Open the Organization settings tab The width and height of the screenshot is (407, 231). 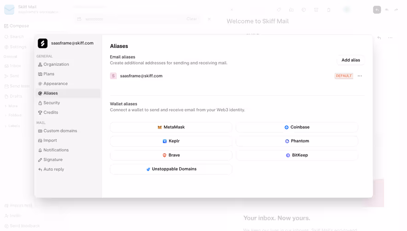pyautogui.click(x=68, y=64)
